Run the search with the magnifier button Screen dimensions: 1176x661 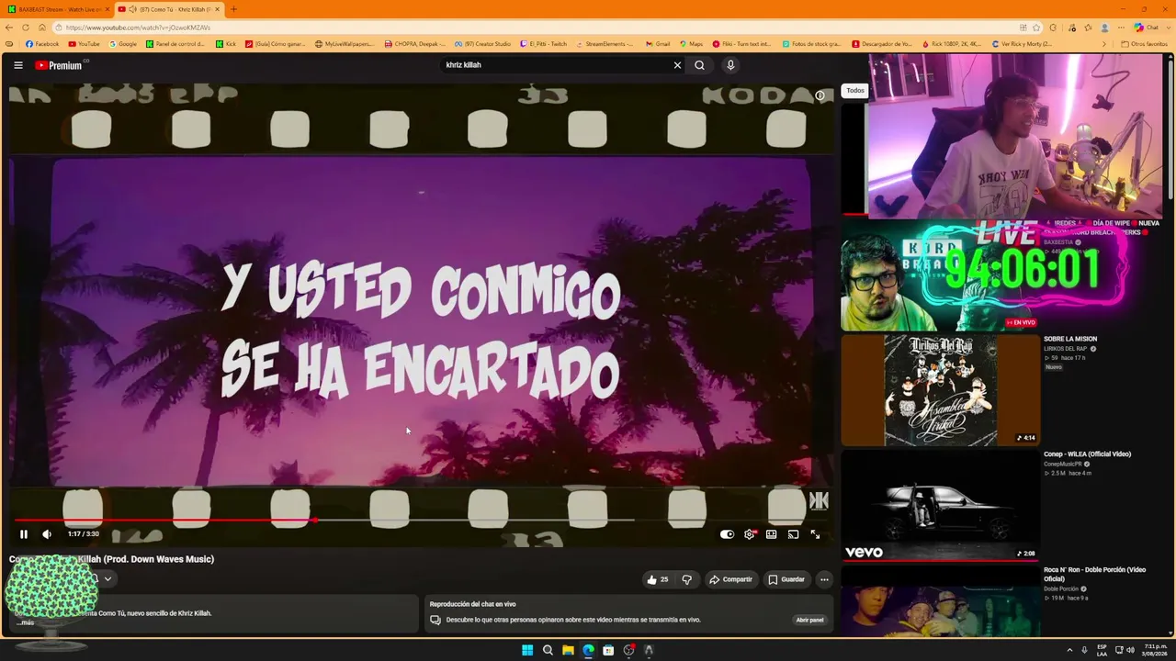(699, 65)
